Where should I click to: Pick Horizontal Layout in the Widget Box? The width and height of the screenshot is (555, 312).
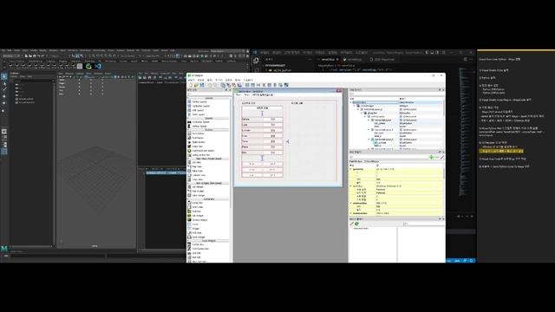point(200,106)
